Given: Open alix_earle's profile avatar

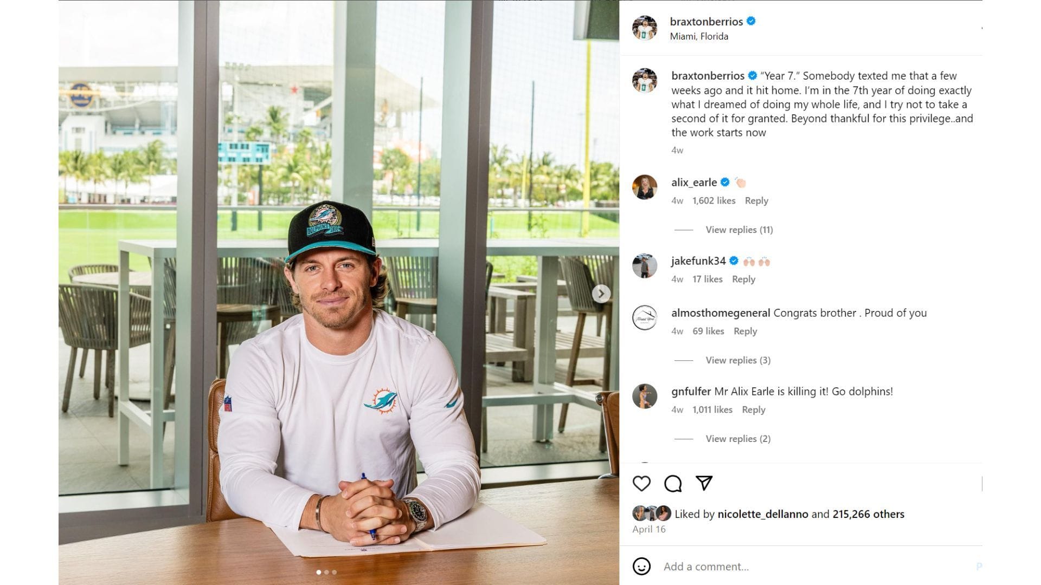Looking at the screenshot, I should point(645,187).
